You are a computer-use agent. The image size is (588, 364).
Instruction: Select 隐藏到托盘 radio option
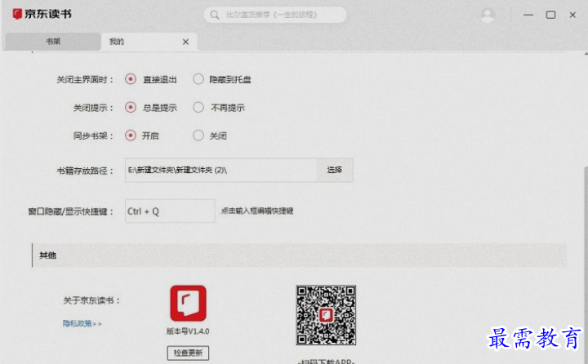tap(198, 79)
